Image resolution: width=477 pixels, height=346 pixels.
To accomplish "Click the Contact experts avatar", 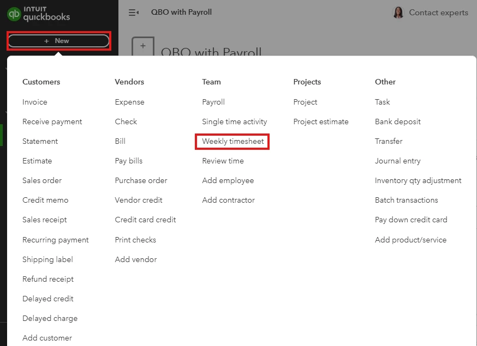I will pos(398,13).
